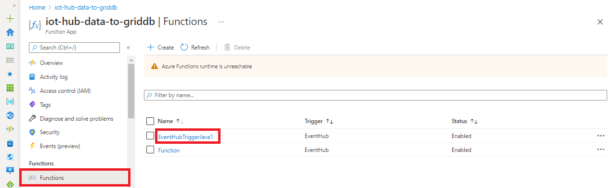The image size is (612, 188).
Task: Click the Home icon in the portal sidebar
Action: (x=10, y=33)
